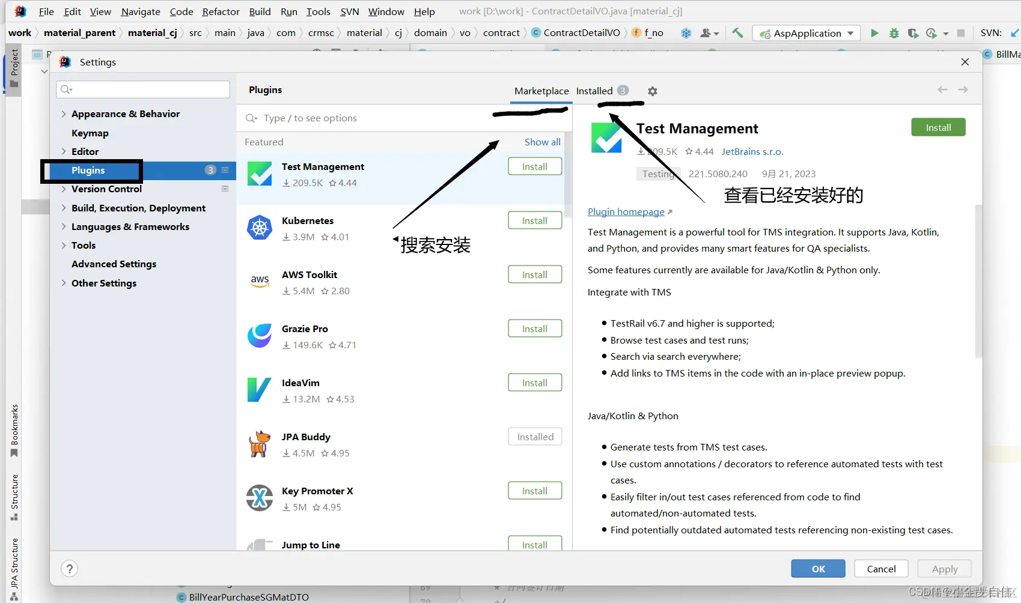
Task: Click the gray Stop square icon
Action: 961,33
